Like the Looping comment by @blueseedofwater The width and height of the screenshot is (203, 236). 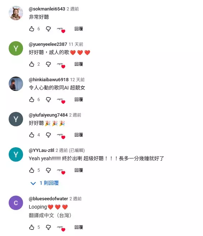point(32,227)
